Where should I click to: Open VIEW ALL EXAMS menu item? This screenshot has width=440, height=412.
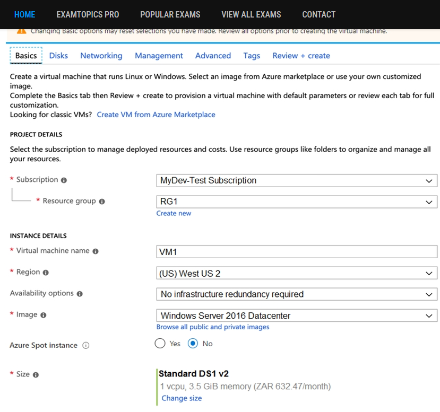pyautogui.click(x=251, y=14)
